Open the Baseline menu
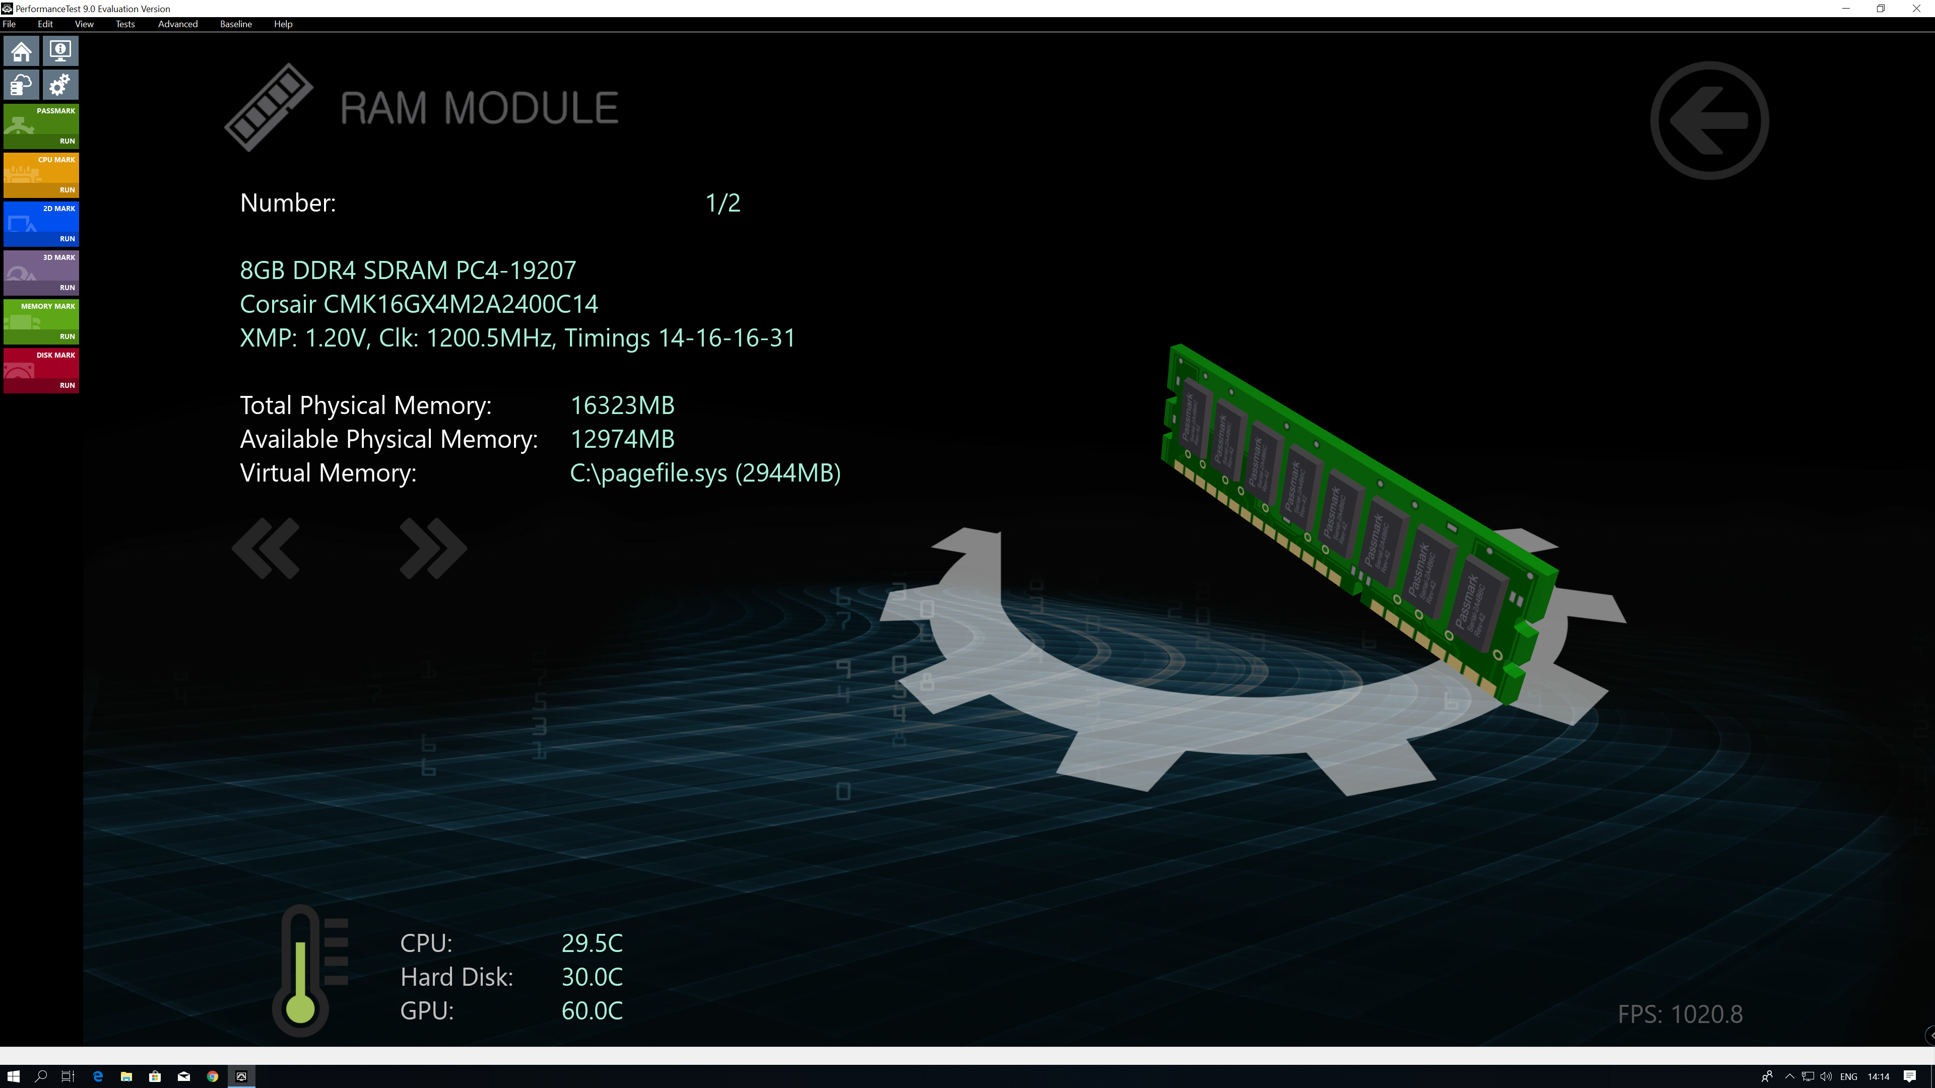This screenshot has height=1088, width=1935. point(235,24)
